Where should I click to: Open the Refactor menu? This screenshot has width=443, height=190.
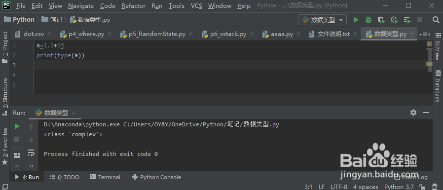(x=133, y=5)
